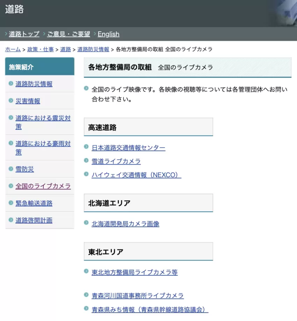Click bullet icon beside 雪防災

11,169
